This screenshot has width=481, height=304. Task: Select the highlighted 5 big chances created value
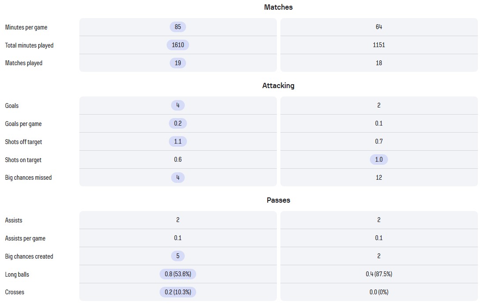pyautogui.click(x=178, y=256)
